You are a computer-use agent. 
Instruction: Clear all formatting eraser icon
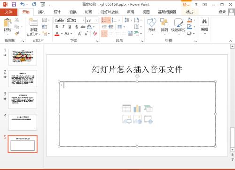pos(95,33)
